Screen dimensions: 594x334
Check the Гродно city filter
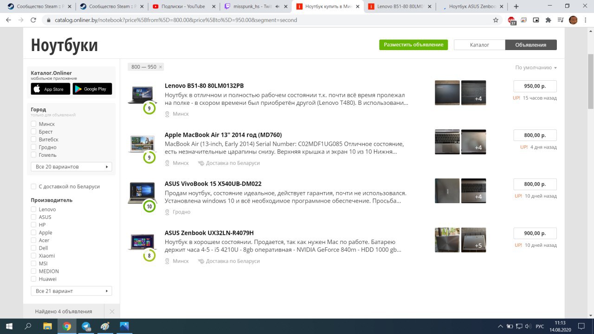tap(33, 147)
